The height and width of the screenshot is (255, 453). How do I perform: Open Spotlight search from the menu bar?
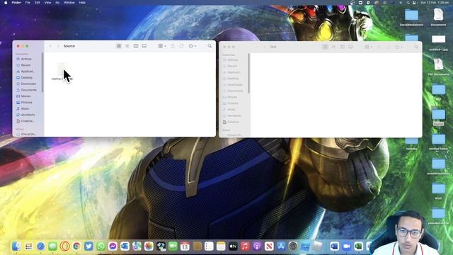(x=408, y=3)
